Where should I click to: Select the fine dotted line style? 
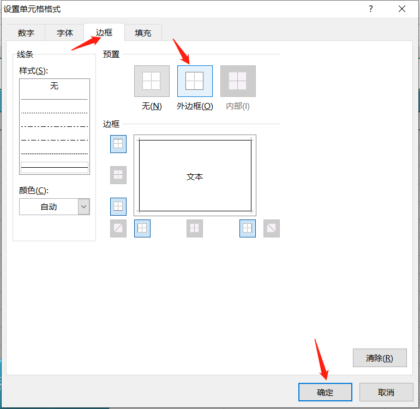(x=55, y=99)
